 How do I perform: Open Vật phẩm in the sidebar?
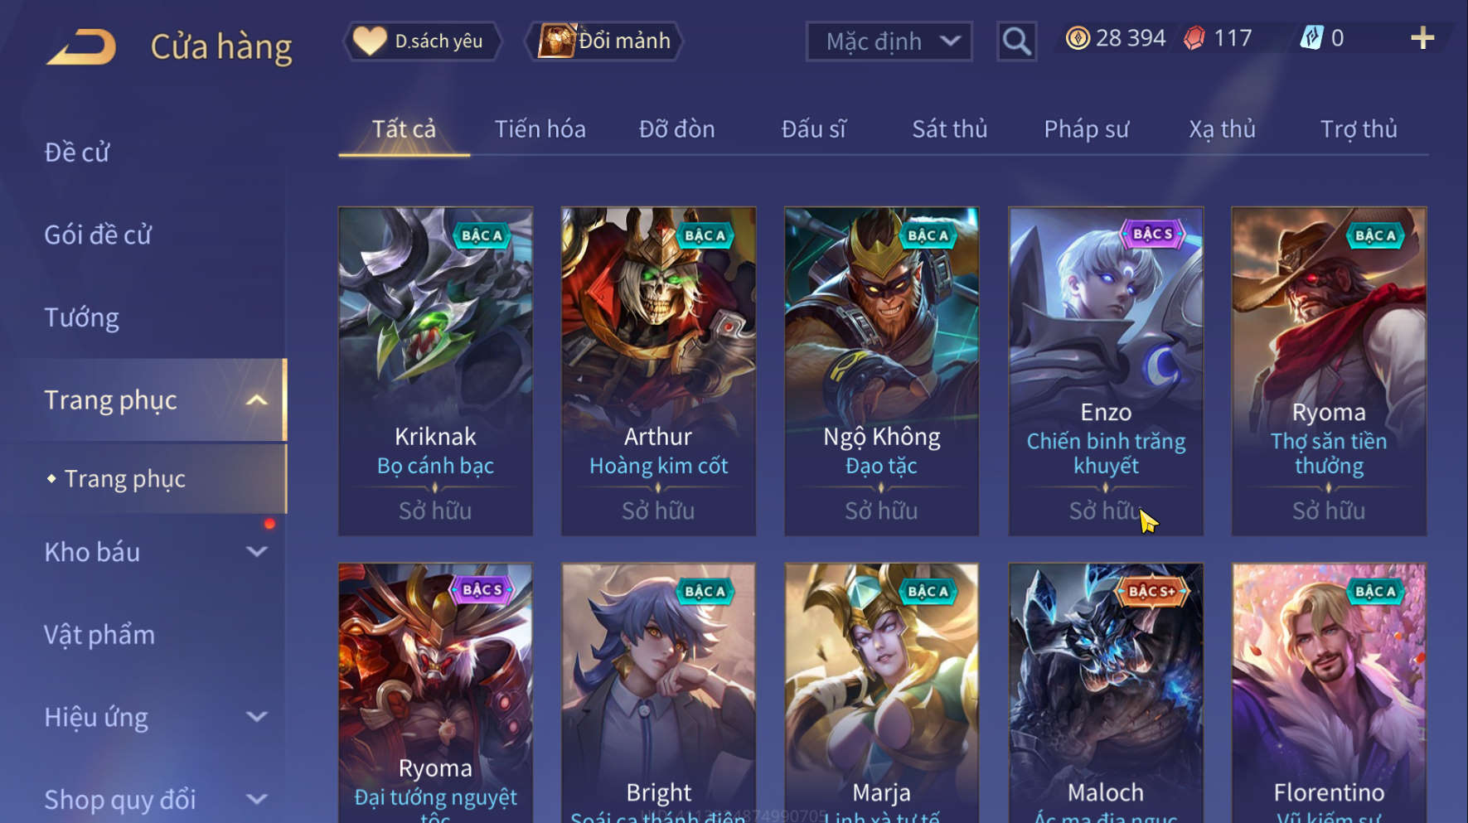pyautogui.click(x=99, y=635)
